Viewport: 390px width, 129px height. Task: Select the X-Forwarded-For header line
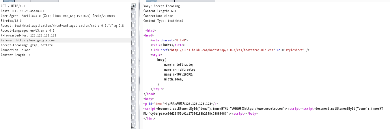point(28,35)
